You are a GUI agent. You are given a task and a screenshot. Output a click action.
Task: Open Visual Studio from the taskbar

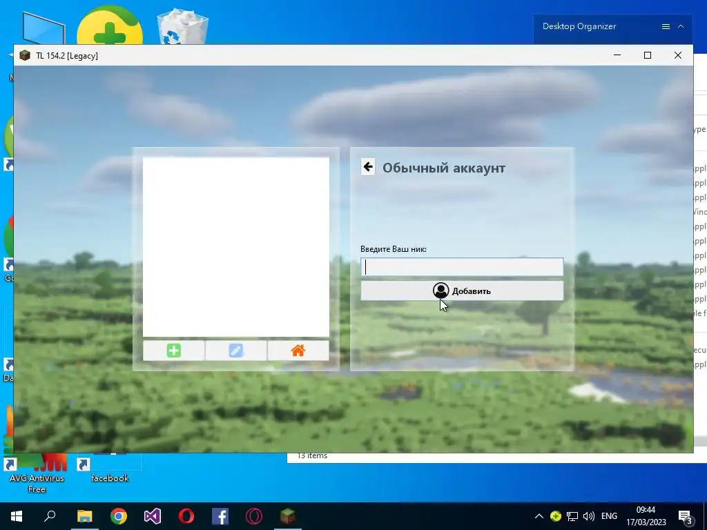pyautogui.click(x=153, y=516)
